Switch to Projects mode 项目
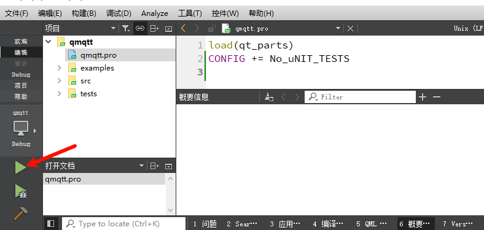 point(21,86)
